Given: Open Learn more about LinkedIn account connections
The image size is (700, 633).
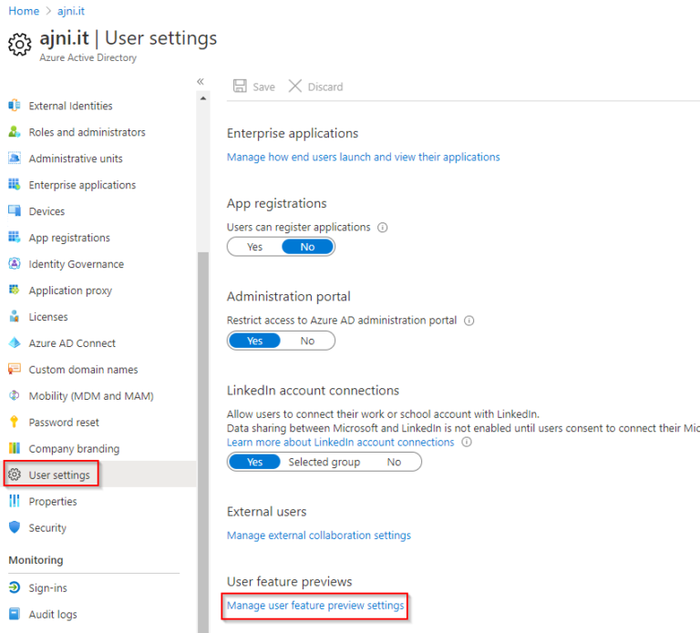Looking at the screenshot, I should [340, 442].
